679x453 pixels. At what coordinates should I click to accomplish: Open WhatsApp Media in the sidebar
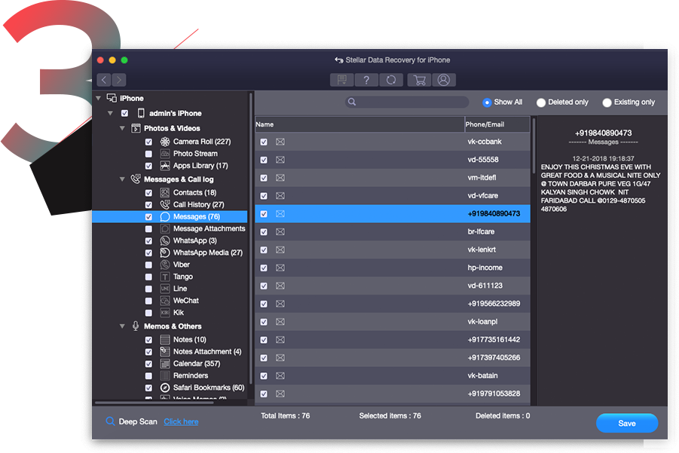[207, 253]
